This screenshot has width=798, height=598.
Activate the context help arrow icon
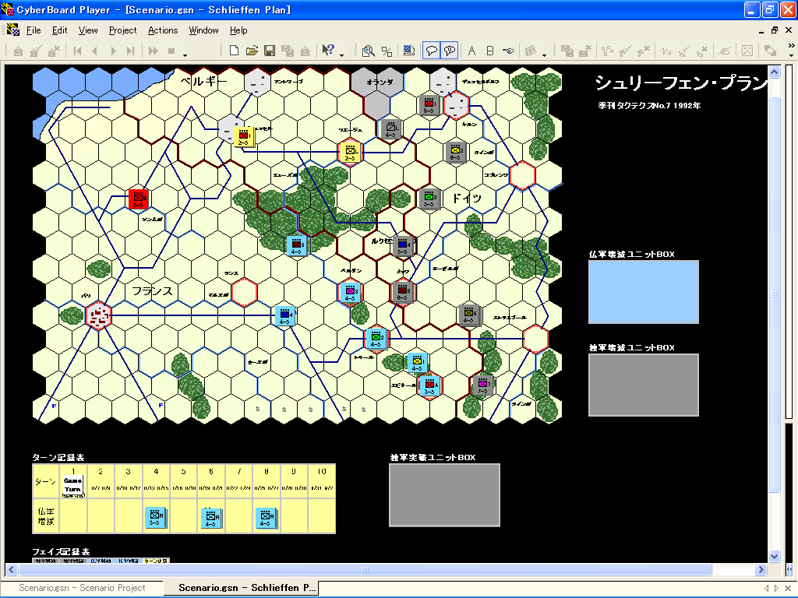328,50
